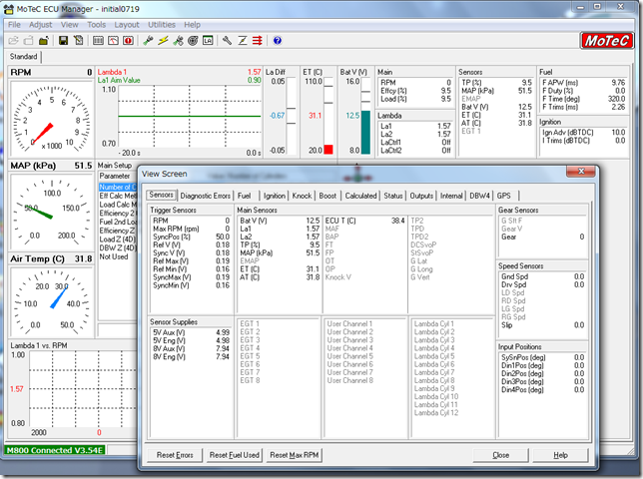
Task: Click the Help button in View Screen
Action: (x=560, y=455)
